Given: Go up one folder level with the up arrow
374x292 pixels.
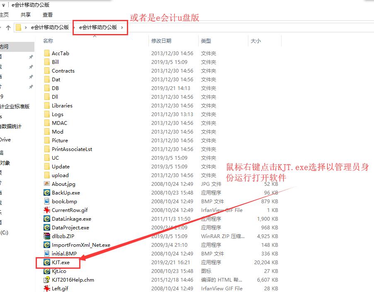Looking at the screenshot, I should (x=8, y=28).
